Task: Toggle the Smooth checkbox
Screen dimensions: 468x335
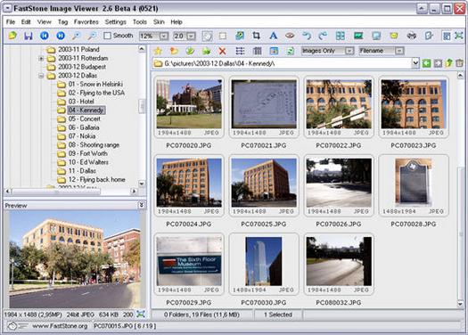Action: [x=107, y=36]
